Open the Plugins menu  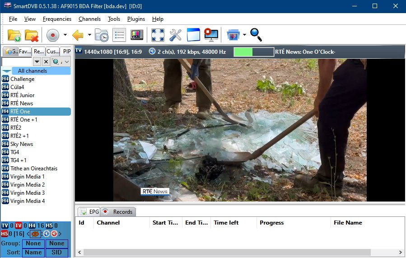136,19
